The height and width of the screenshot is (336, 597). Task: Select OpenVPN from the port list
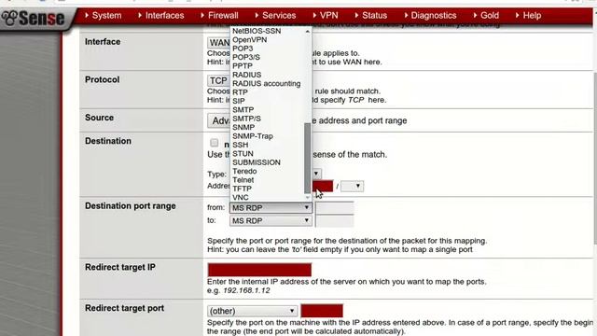[250, 39]
